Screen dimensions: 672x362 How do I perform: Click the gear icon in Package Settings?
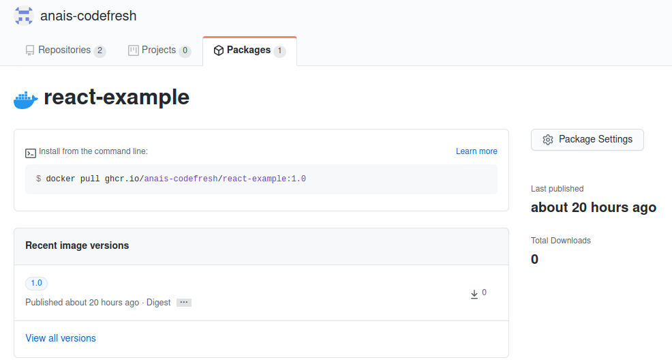[548, 140]
